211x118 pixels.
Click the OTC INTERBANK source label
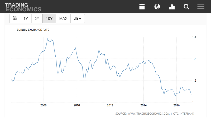[x=185, y=114]
